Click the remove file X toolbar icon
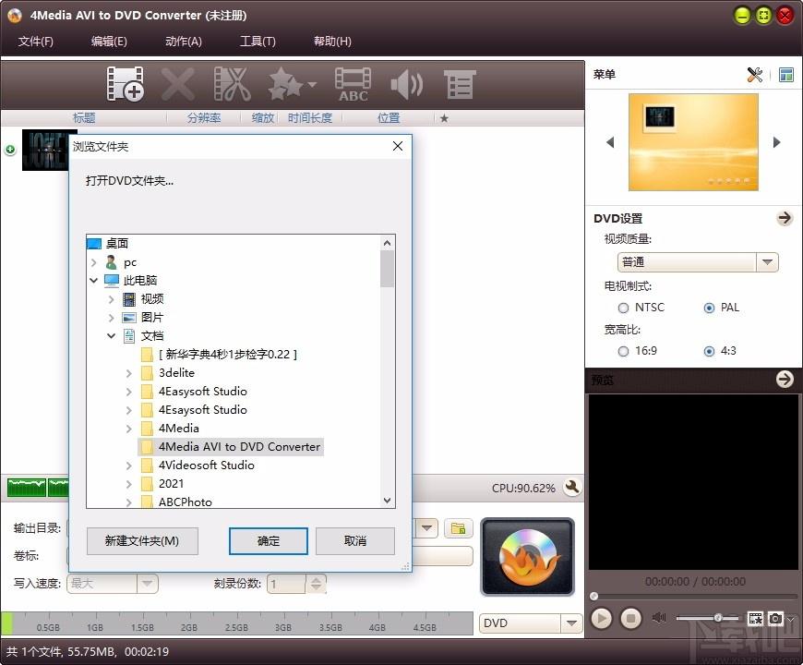The image size is (803, 665). tap(178, 83)
